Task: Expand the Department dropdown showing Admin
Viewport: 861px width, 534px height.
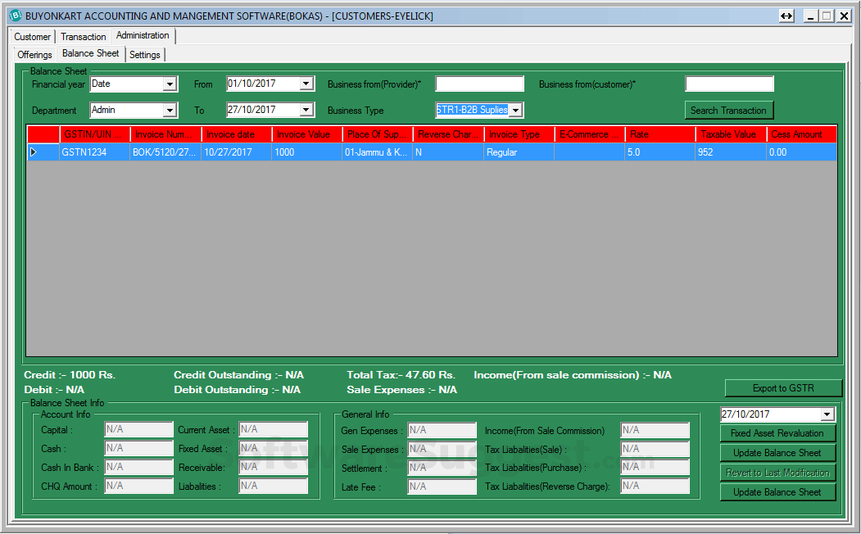Action: [170, 109]
